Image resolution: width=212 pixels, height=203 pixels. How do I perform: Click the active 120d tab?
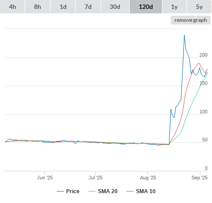[x=146, y=7]
